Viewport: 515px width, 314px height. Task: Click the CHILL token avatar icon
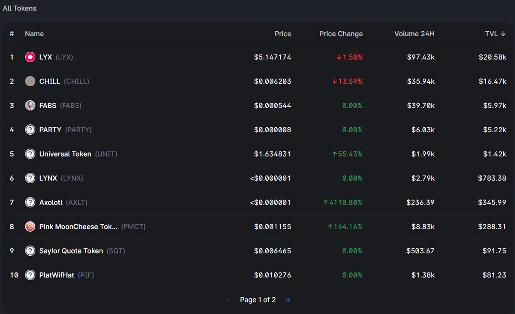(30, 81)
